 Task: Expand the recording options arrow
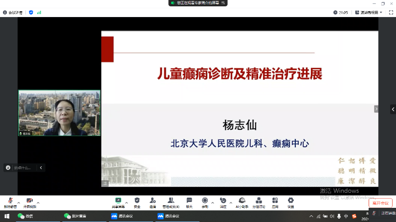pyautogui.click(x=213, y=202)
